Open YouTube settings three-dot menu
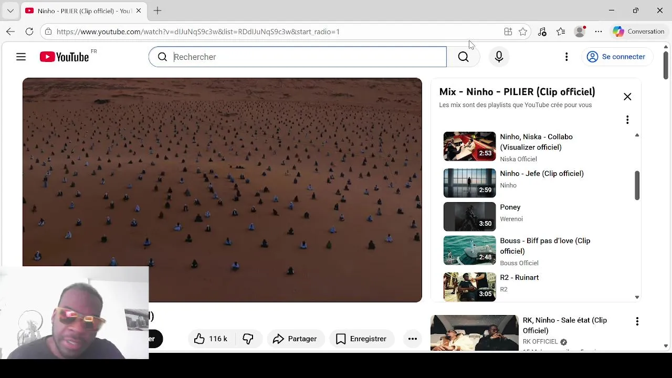672x378 pixels. click(x=566, y=57)
